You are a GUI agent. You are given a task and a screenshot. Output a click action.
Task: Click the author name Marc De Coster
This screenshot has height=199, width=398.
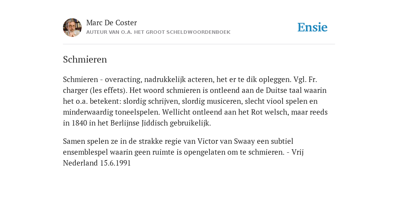coord(112,23)
